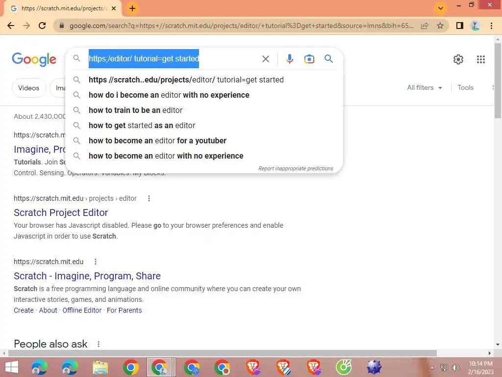This screenshot has width=502, height=377.
Task: Click 'Report inappropriate predictions' link
Action: coord(296,169)
